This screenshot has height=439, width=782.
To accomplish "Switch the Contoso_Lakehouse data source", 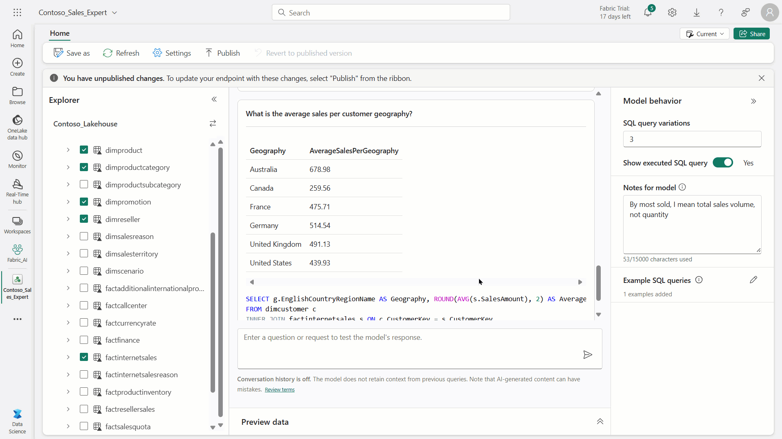I will point(213,124).
